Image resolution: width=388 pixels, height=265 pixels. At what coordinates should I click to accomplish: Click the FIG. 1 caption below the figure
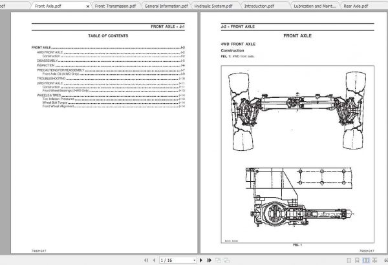297,245
